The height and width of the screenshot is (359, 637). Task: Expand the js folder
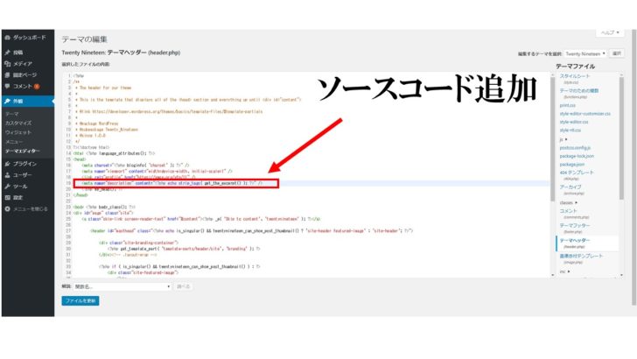(563, 139)
